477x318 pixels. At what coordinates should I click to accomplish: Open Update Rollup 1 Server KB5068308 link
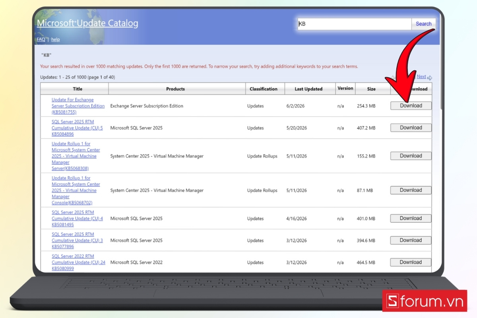[76, 156]
